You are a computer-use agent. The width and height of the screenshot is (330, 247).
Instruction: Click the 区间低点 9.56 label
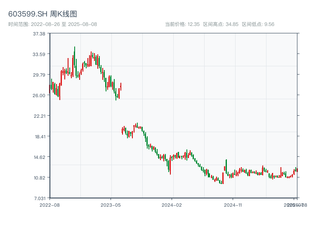click(258, 24)
